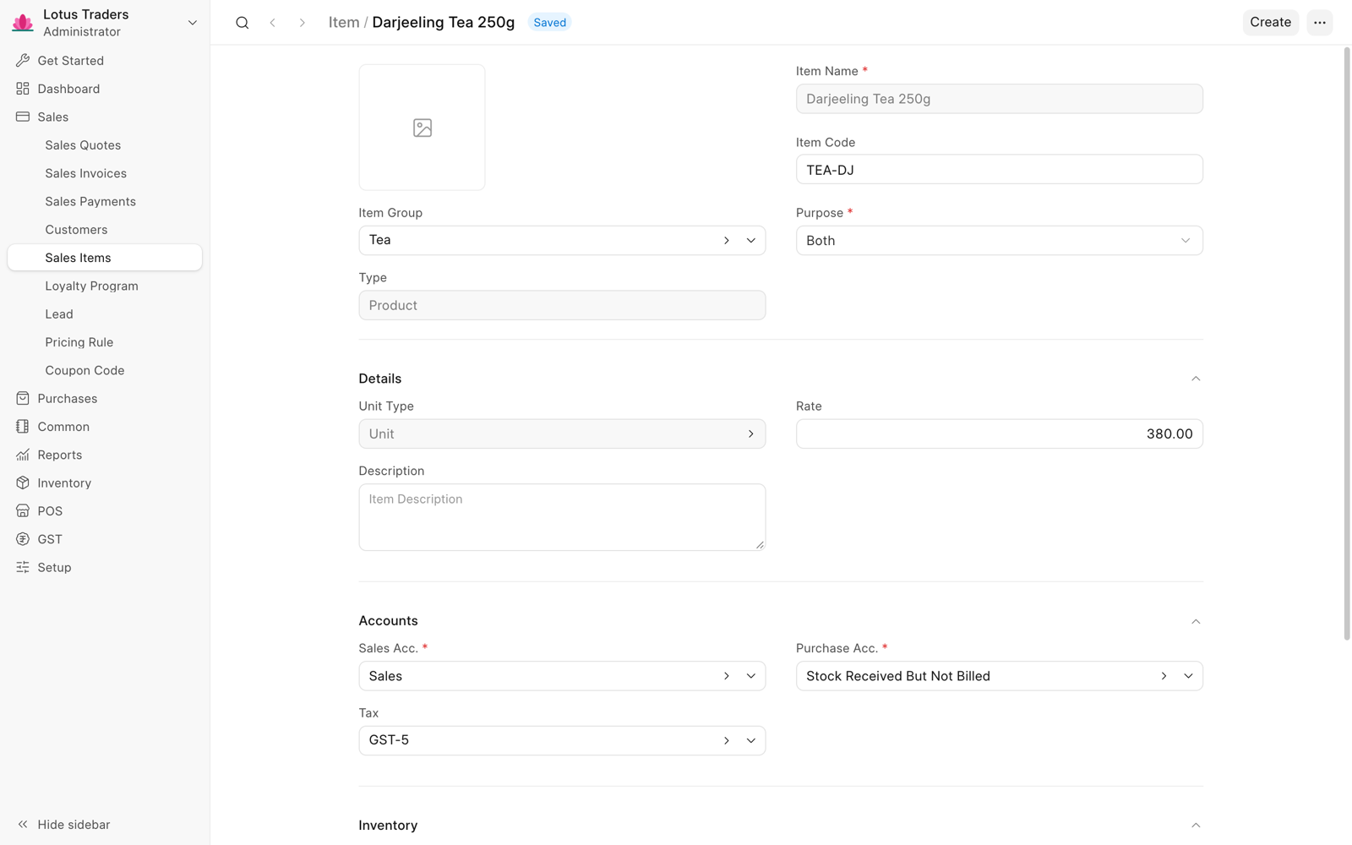Follow the Sales account link arrow
1352x845 pixels.
727,676
